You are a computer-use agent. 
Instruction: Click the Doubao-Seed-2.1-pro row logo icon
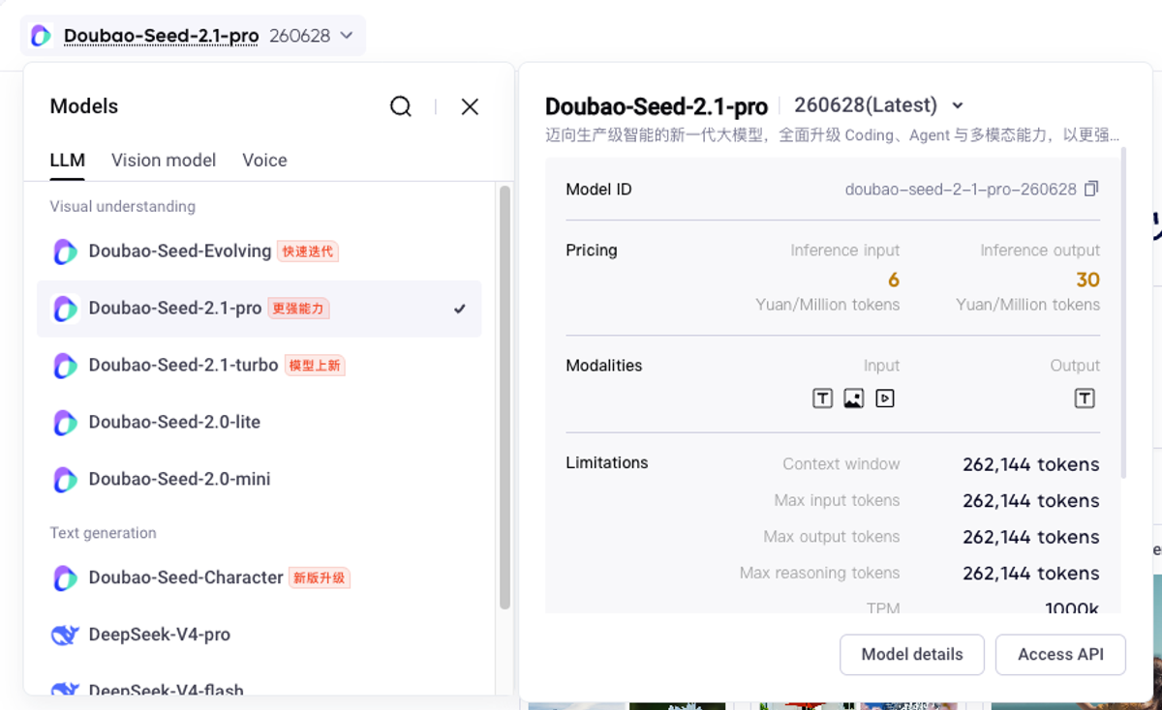click(65, 309)
